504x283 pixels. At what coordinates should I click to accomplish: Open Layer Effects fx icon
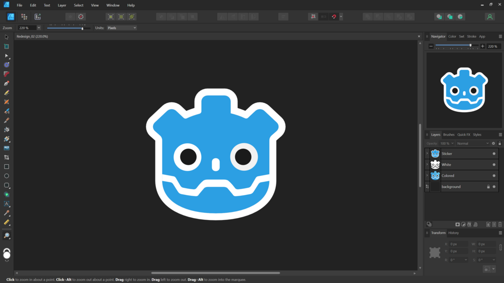[469, 224]
